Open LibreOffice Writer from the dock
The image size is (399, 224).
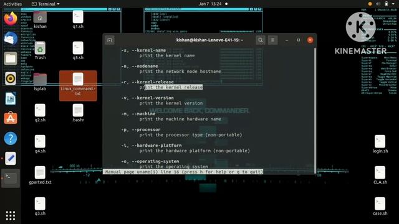pos(11,98)
